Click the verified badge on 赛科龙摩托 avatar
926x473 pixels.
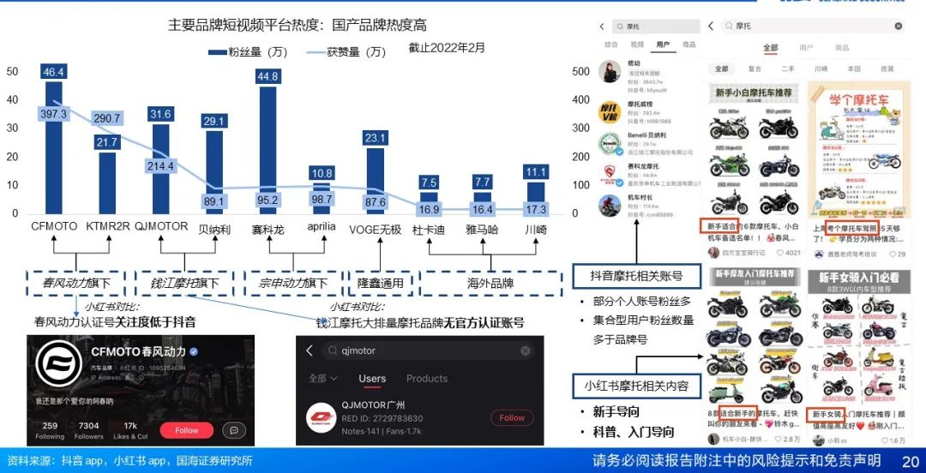click(618, 182)
